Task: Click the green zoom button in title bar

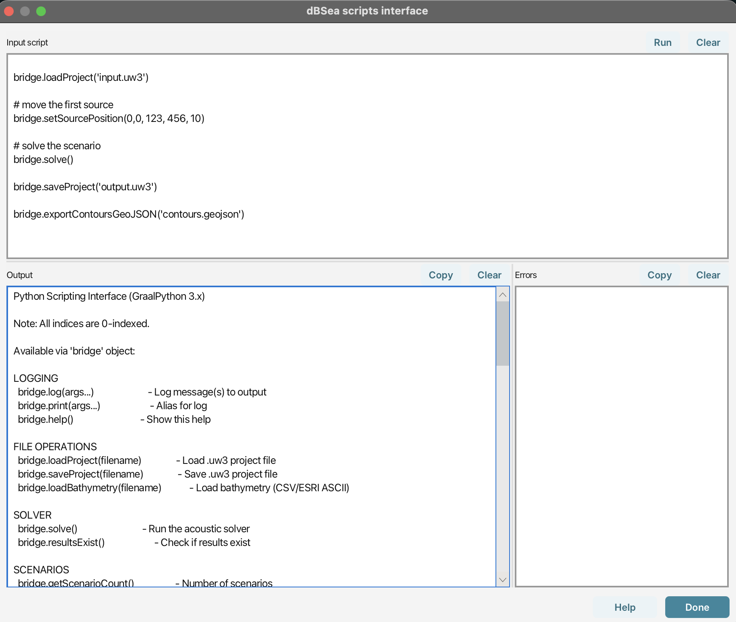Action: [41, 11]
